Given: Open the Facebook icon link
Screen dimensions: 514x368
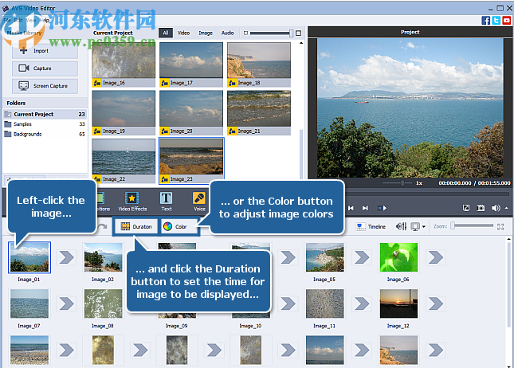Looking at the screenshot, I should (486, 21).
